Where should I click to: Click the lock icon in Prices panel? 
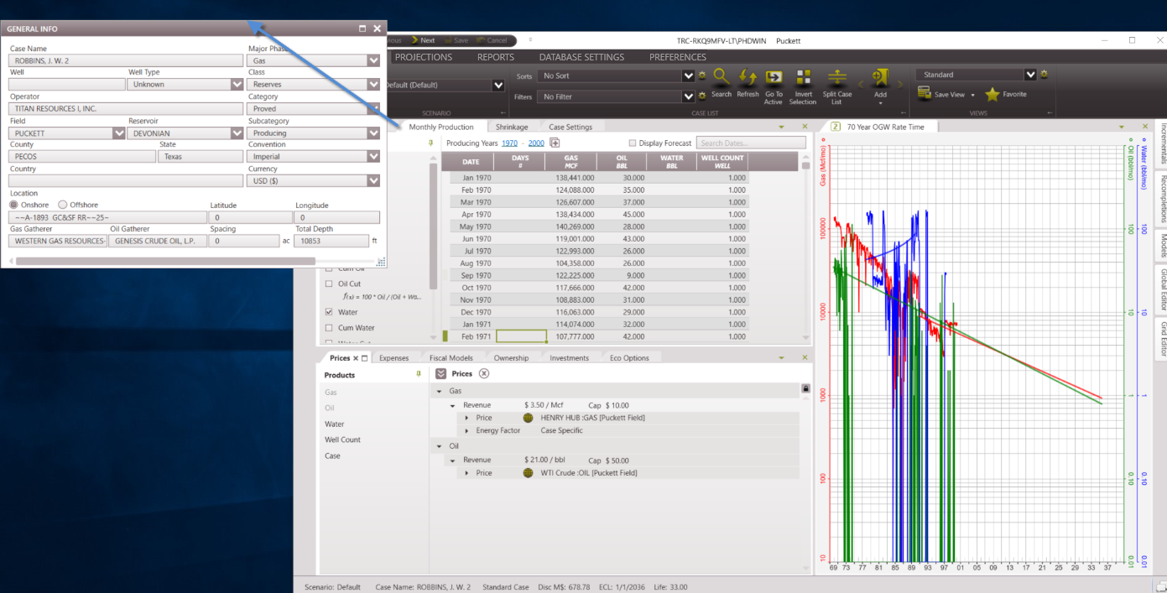point(805,388)
